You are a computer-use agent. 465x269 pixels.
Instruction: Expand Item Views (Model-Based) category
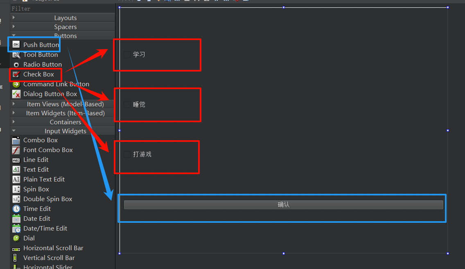tap(14, 104)
